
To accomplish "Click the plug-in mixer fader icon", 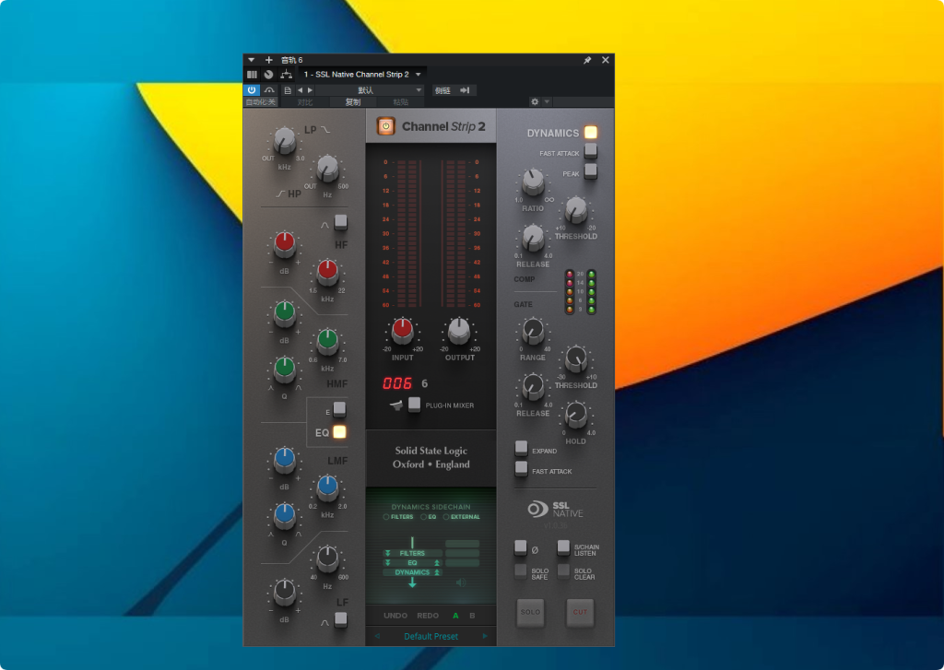I will pyautogui.click(x=396, y=406).
